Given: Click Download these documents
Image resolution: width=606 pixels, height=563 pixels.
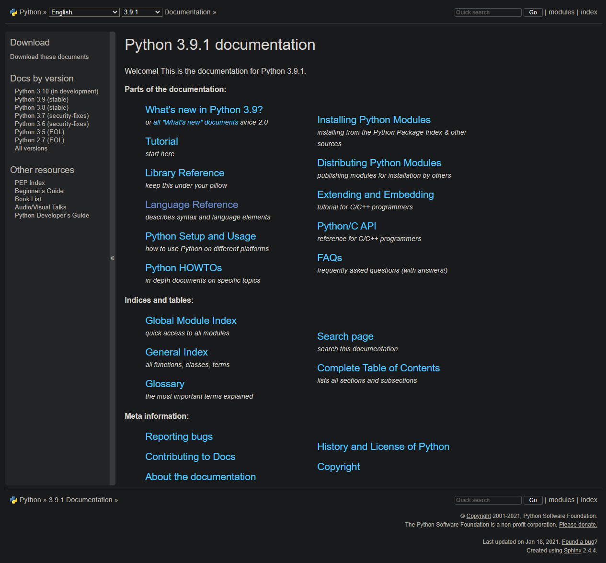Looking at the screenshot, I should point(49,57).
